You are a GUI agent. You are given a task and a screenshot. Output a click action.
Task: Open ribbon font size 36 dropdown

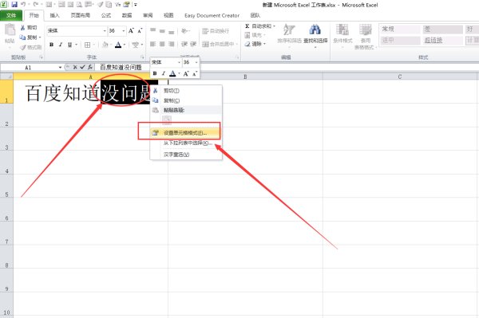pyautogui.click(x=124, y=31)
